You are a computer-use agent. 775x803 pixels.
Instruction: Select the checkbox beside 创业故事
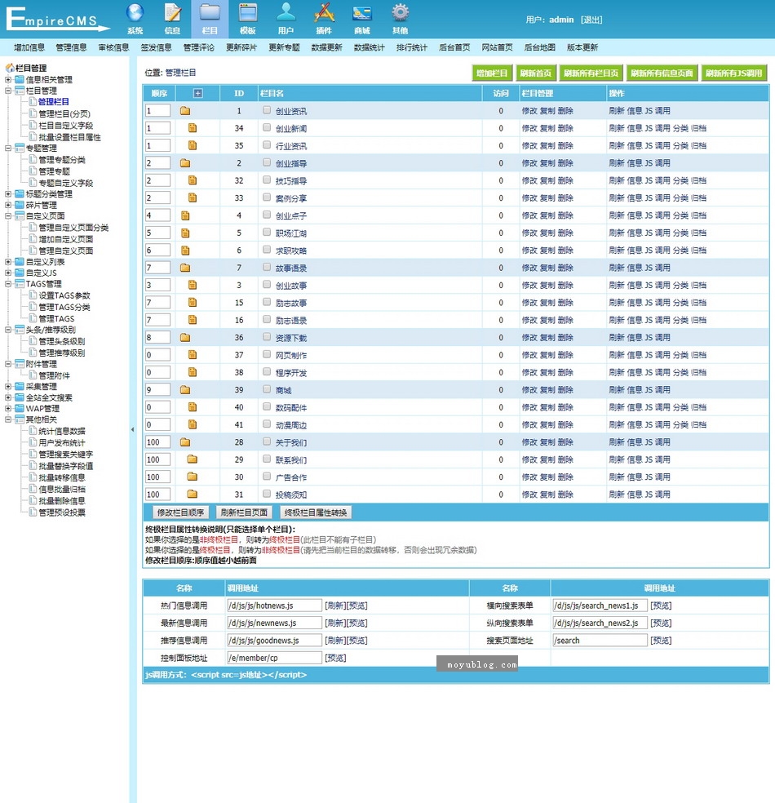click(267, 284)
